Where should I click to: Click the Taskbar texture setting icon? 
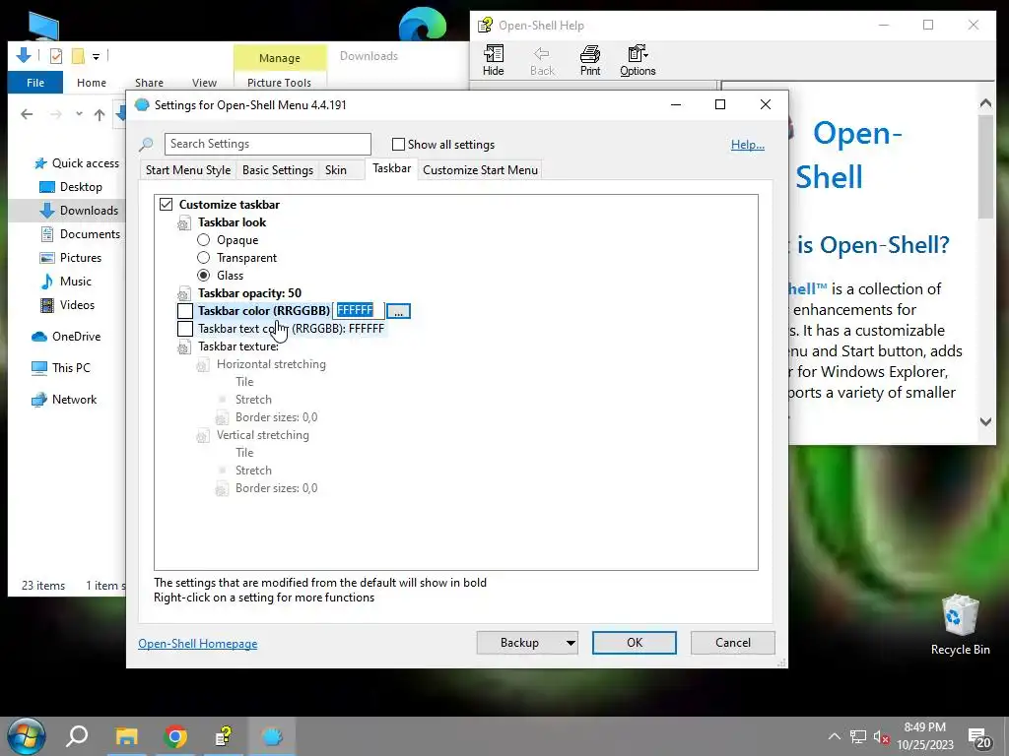[x=184, y=347]
